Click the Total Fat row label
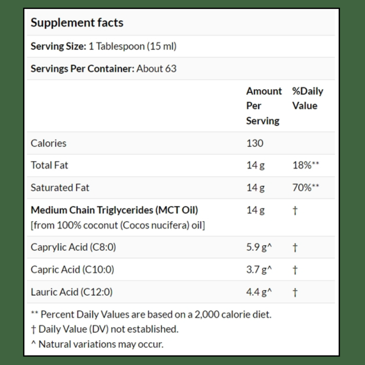 (49, 165)
